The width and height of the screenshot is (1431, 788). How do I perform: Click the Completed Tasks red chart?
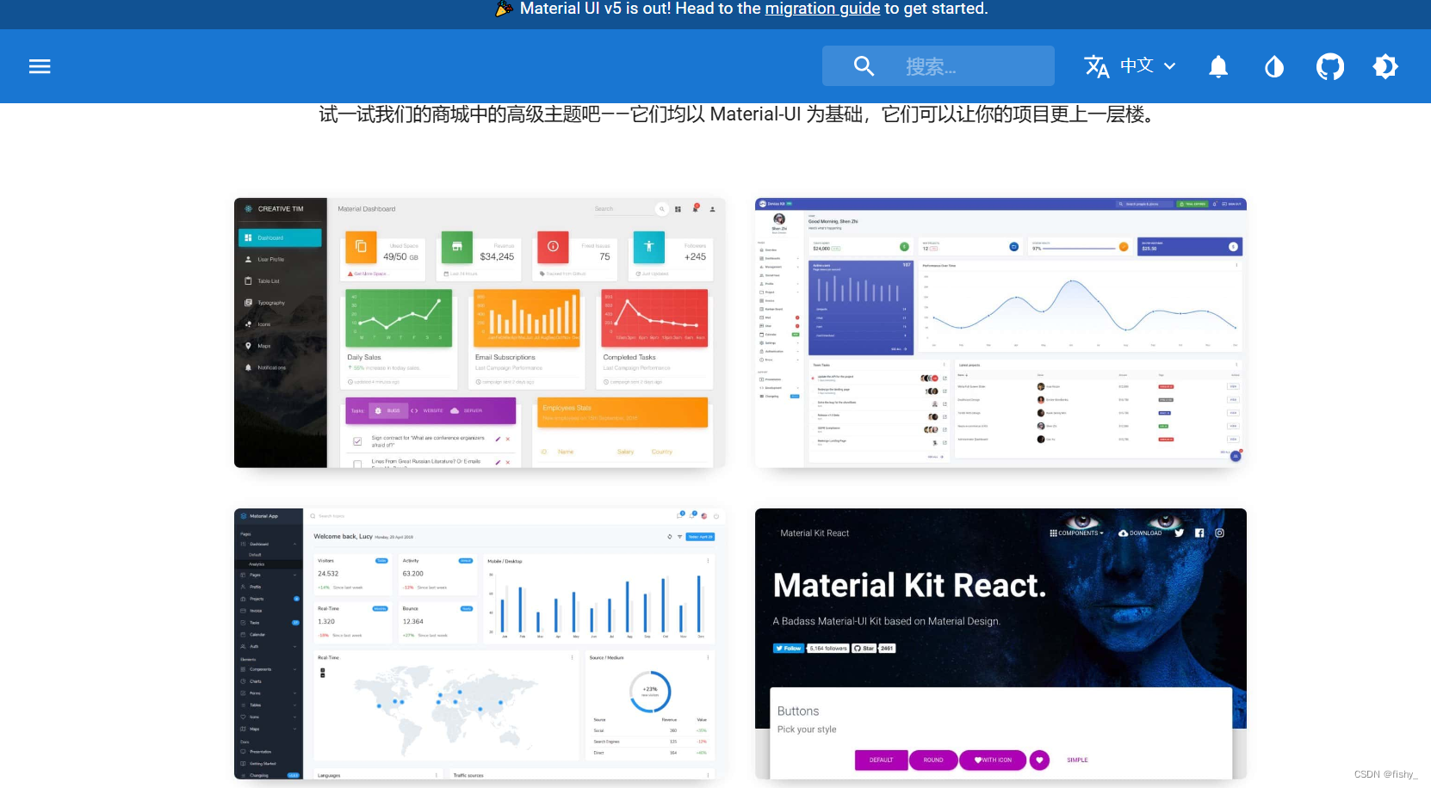655,318
